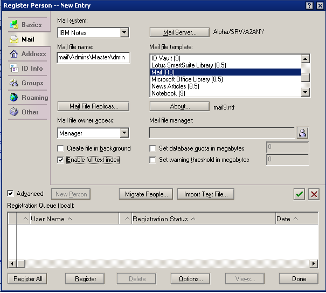Switch to the Address tab label

coord(34,54)
